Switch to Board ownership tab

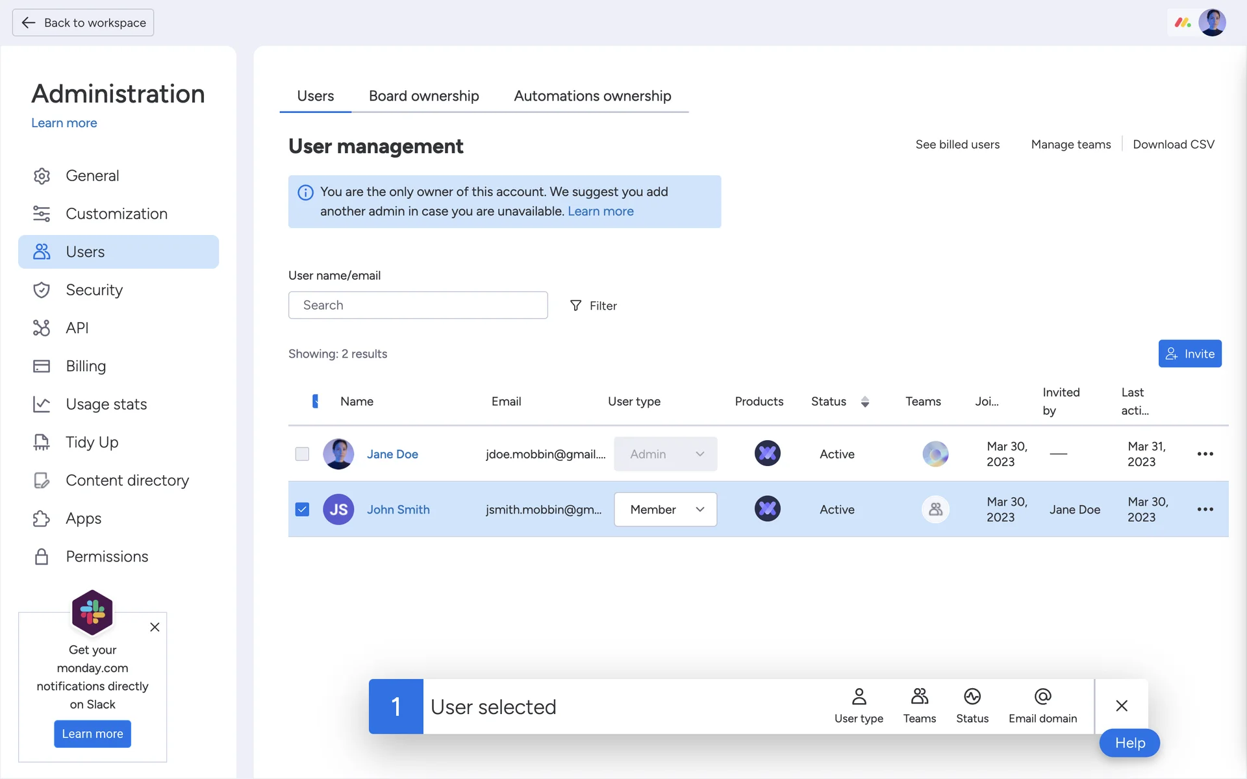point(423,96)
